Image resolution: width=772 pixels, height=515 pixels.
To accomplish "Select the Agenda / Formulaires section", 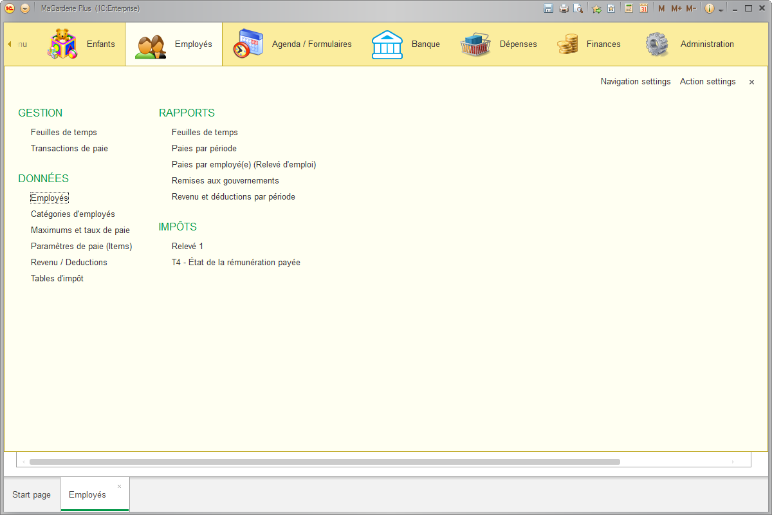I will [x=247, y=43].
